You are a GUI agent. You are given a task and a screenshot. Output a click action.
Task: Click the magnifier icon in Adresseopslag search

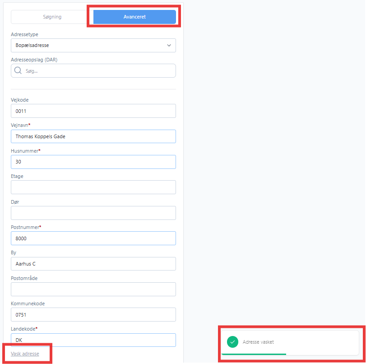[x=18, y=70]
